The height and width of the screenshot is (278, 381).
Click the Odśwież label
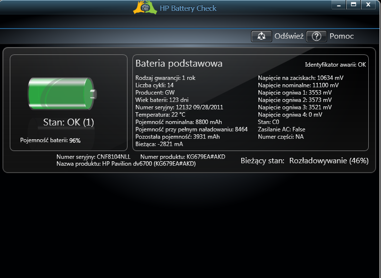pos(289,36)
